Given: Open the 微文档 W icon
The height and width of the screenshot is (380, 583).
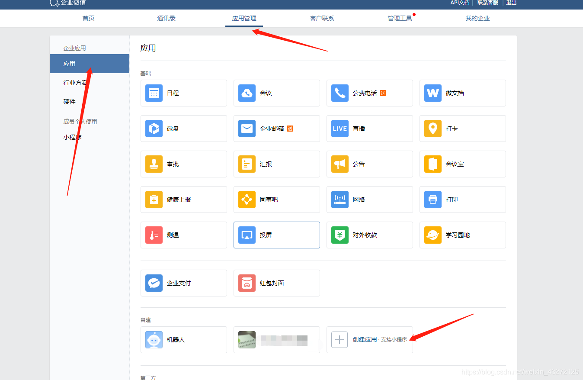Looking at the screenshot, I should [x=433, y=93].
